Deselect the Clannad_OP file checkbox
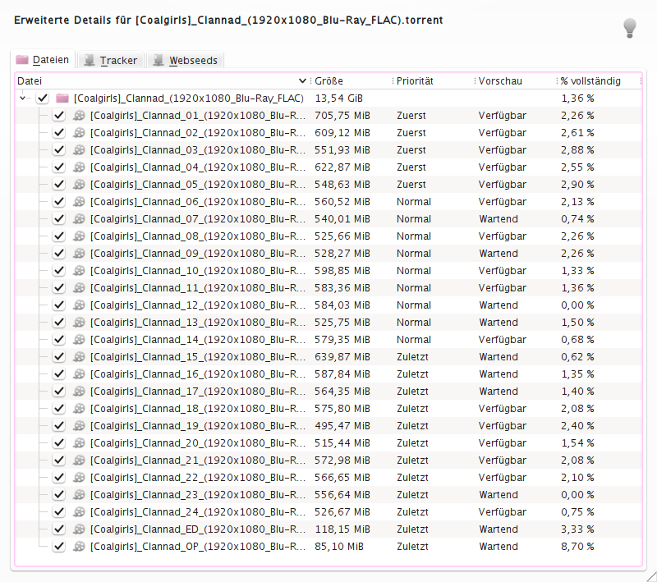657x582 pixels. pos(58,547)
